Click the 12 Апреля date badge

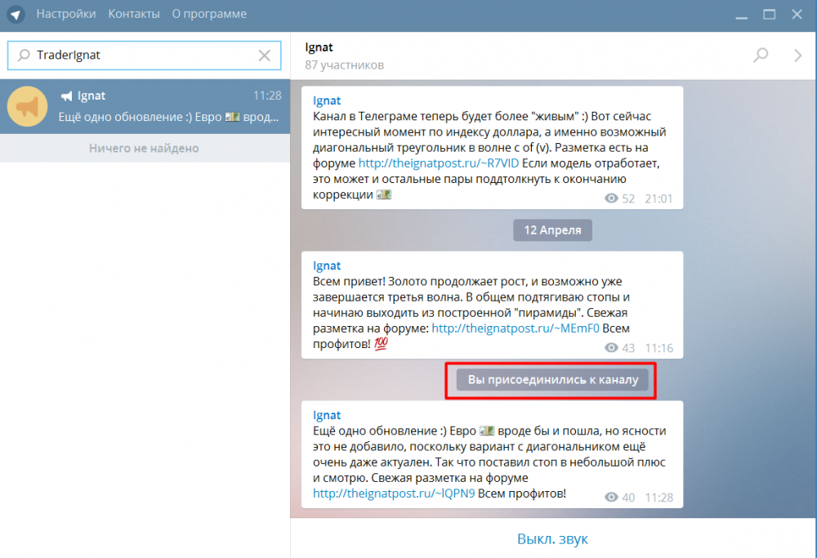pyautogui.click(x=552, y=230)
